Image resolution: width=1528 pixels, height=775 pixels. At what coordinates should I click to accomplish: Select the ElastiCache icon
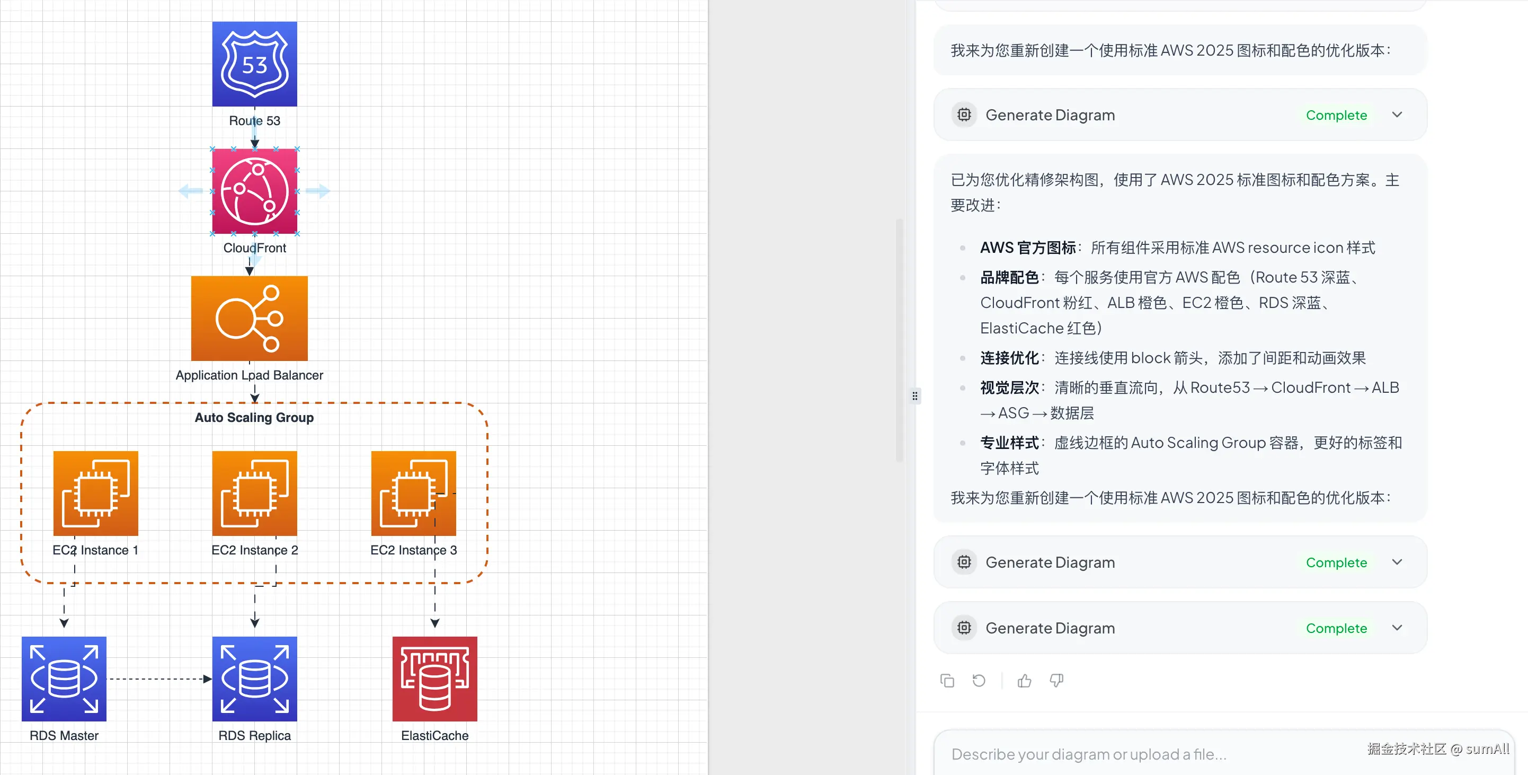(435, 679)
